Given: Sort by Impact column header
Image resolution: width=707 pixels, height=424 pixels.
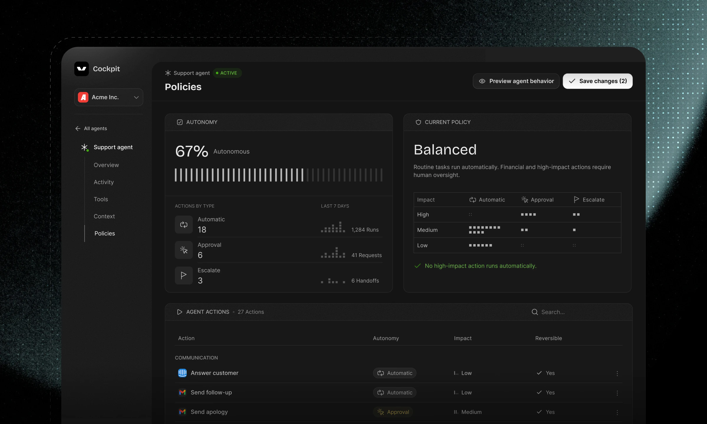Looking at the screenshot, I should [463, 338].
